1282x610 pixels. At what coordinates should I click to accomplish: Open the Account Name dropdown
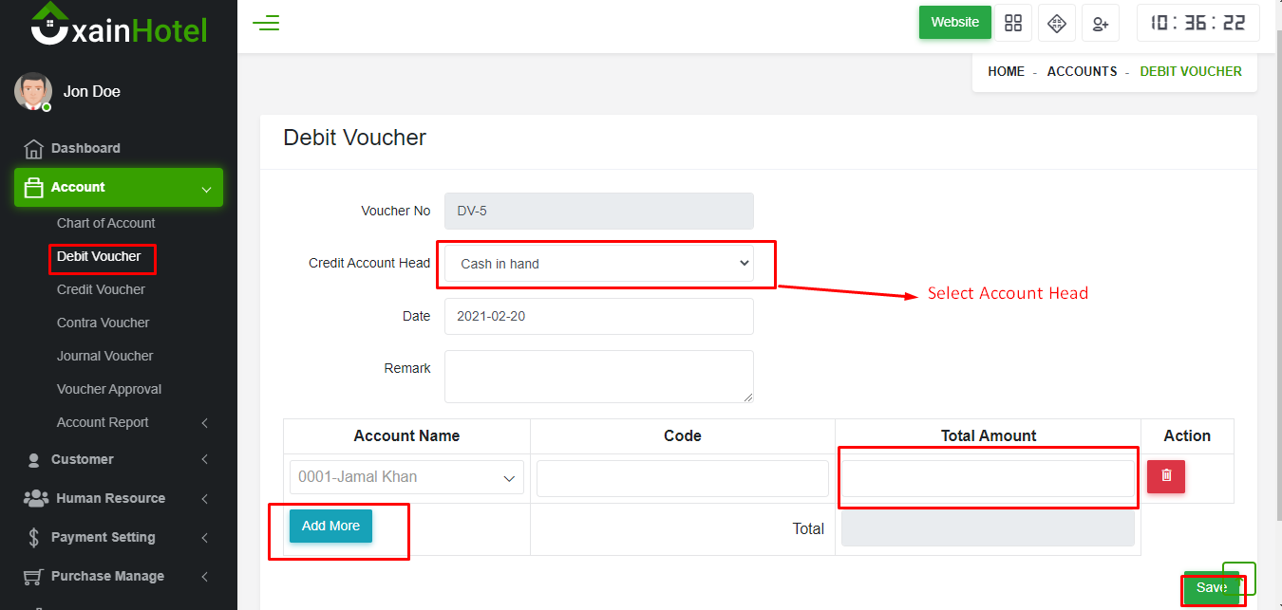[406, 477]
